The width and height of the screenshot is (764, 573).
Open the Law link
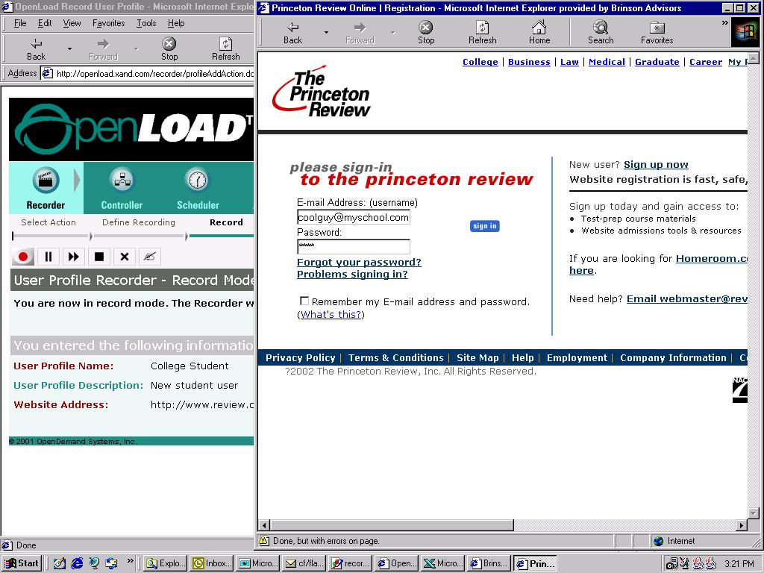pos(569,62)
